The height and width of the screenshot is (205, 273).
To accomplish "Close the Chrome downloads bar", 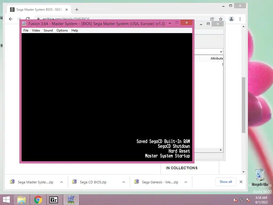I will point(241,182).
